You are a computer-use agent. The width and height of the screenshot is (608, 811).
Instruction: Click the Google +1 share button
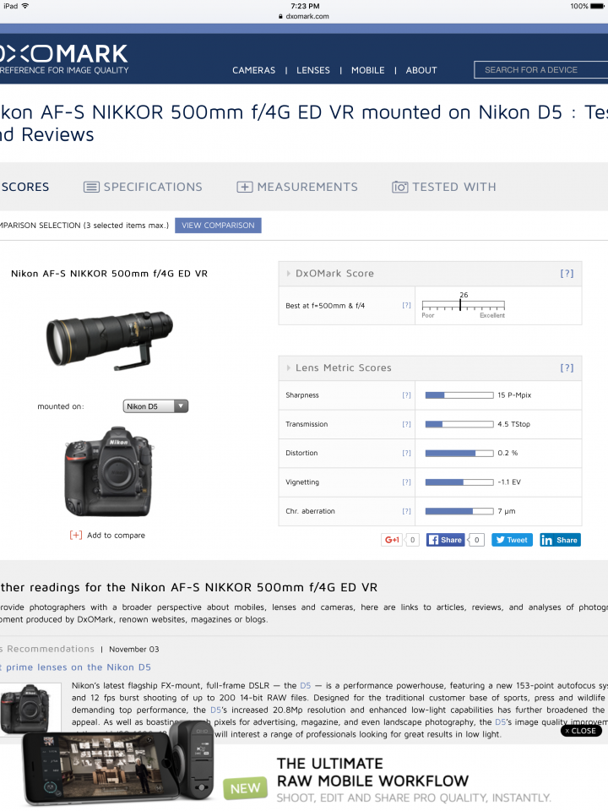coord(392,540)
